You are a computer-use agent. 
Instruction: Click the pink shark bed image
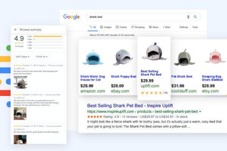(x=215, y=57)
